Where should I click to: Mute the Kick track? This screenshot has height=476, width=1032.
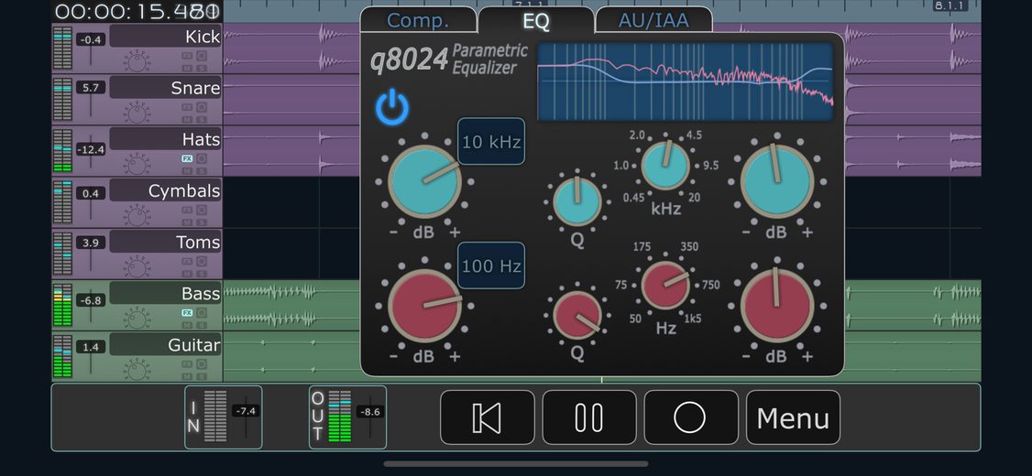(x=187, y=69)
